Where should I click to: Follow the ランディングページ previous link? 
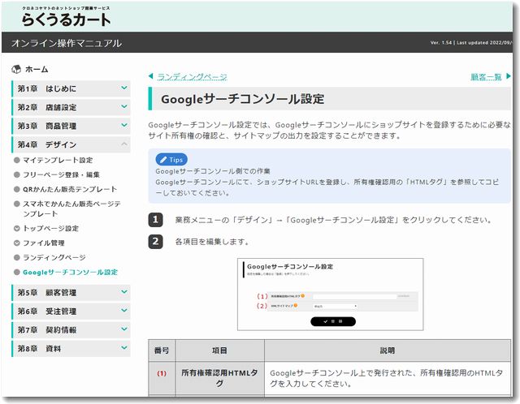coord(192,77)
